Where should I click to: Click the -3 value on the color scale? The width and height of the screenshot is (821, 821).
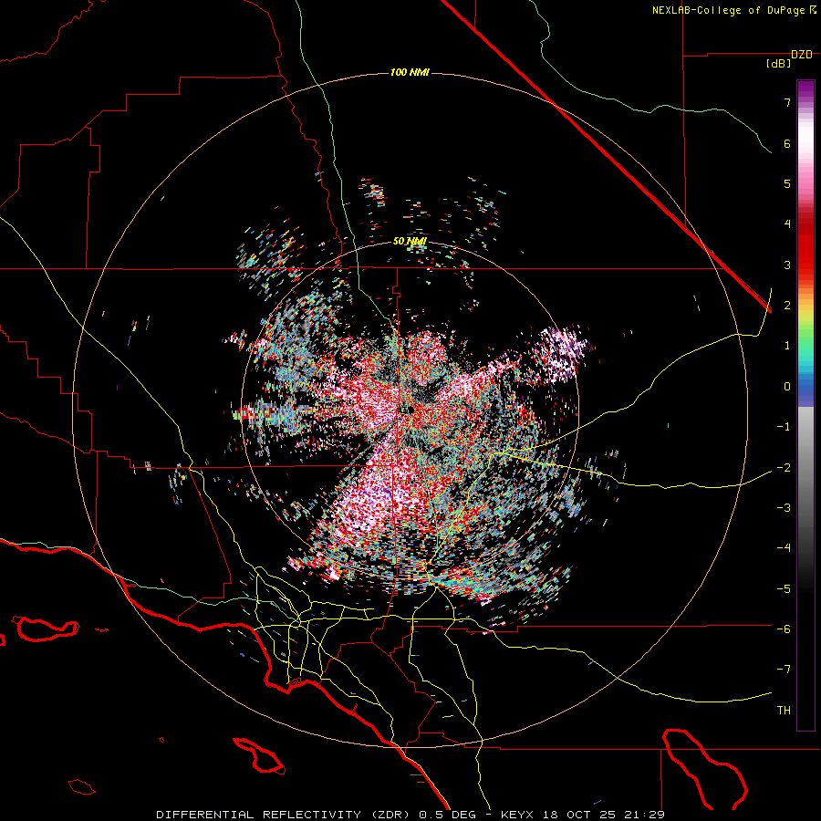(x=784, y=508)
